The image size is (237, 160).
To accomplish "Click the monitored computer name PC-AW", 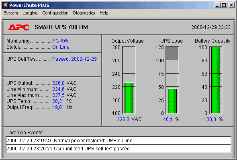I will [x=60, y=41].
